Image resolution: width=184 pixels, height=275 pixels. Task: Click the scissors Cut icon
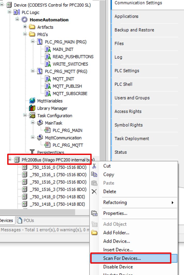coord(94,166)
